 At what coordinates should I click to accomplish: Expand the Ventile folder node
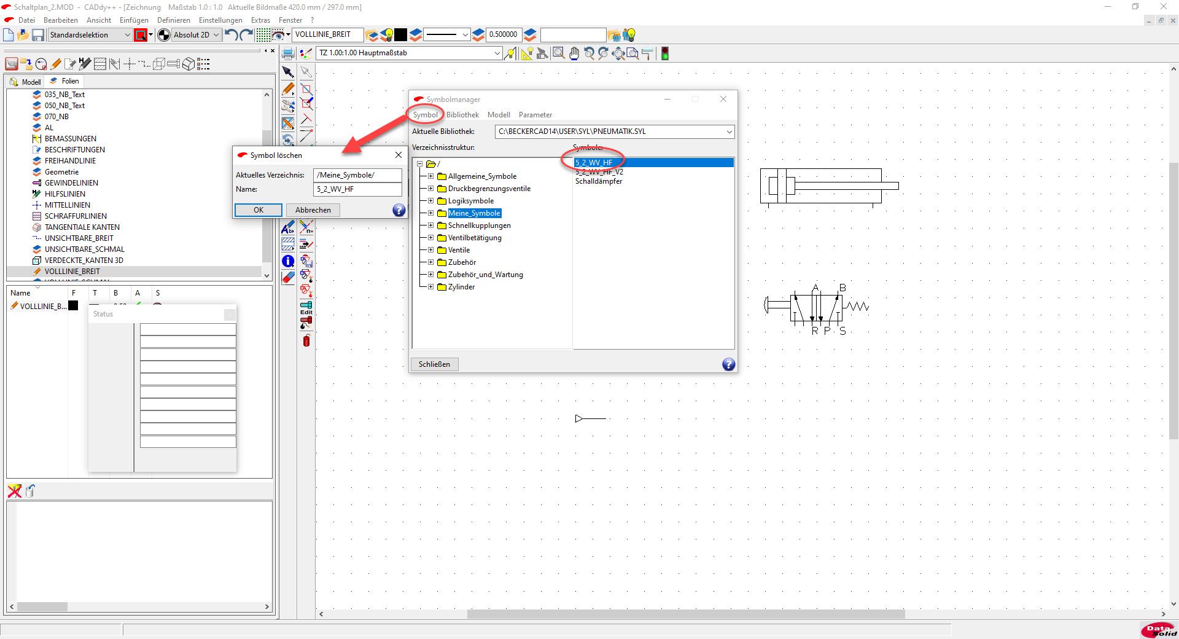430,250
